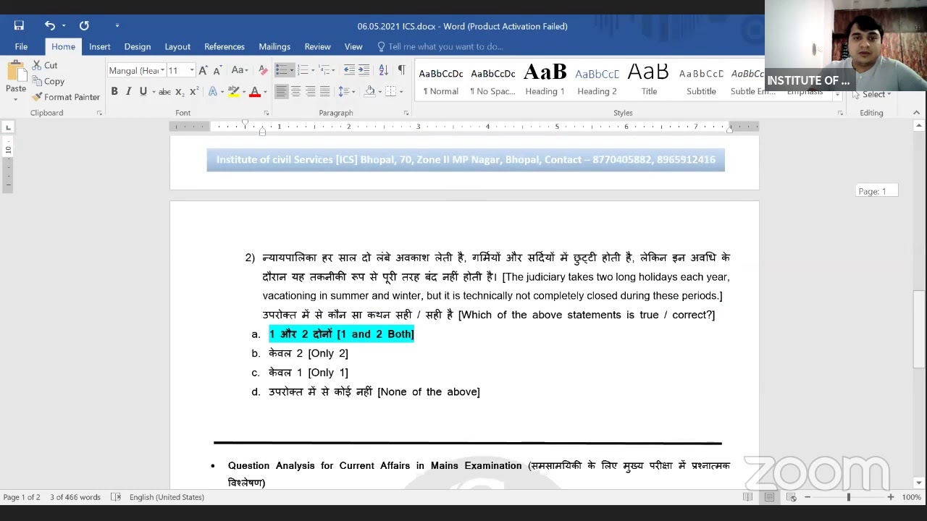
Task: Switch to the Layout tab
Action: coord(177,46)
